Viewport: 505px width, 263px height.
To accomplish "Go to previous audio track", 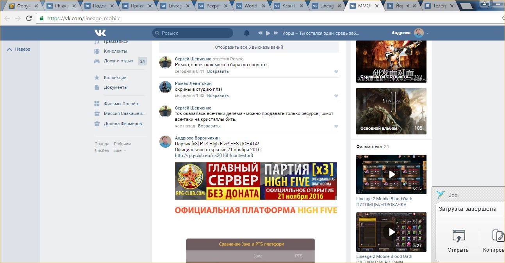I will 259,33.
